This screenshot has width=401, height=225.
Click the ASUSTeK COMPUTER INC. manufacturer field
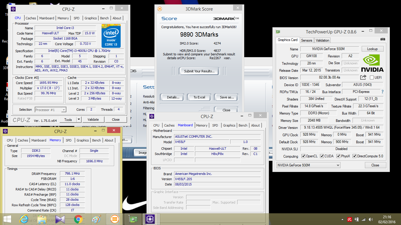coord(217,137)
